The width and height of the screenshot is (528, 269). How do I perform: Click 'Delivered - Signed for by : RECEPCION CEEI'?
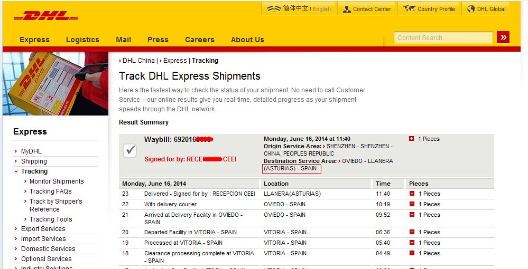(x=200, y=194)
